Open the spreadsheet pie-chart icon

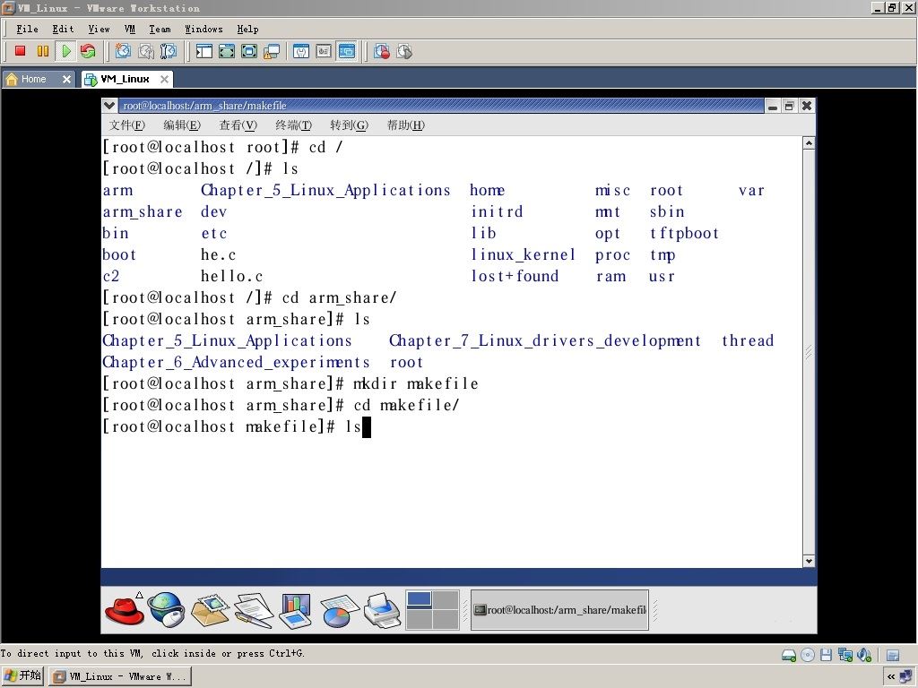tap(339, 610)
